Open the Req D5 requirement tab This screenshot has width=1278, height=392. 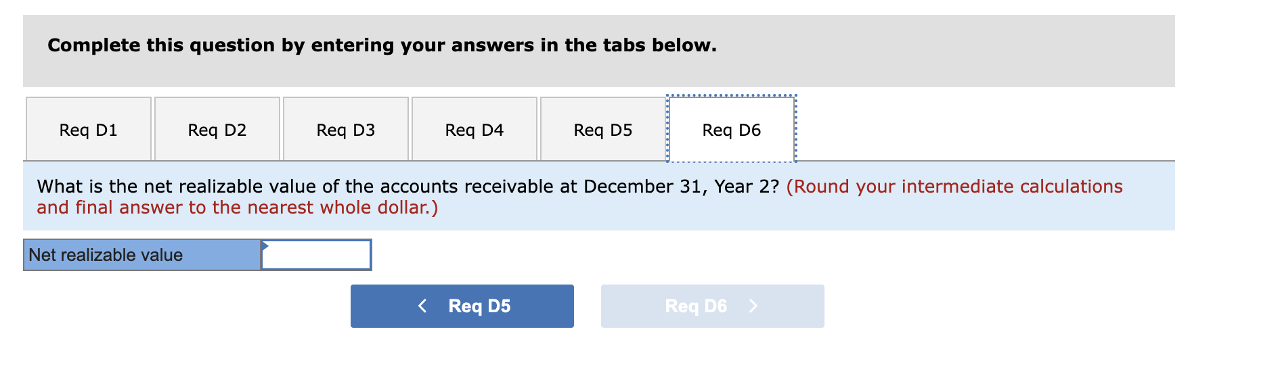(x=602, y=129)
